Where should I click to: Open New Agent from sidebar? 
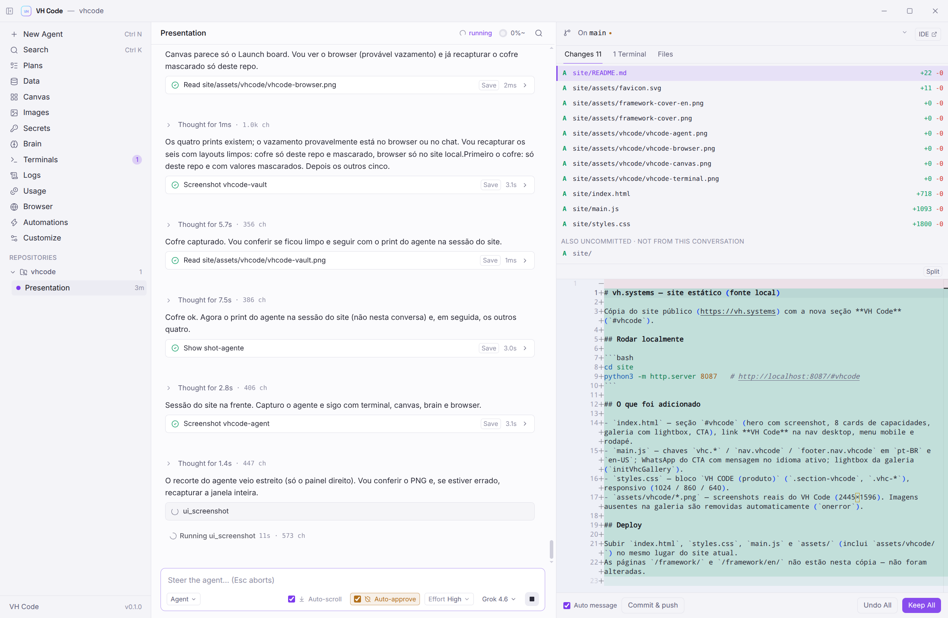76,34
